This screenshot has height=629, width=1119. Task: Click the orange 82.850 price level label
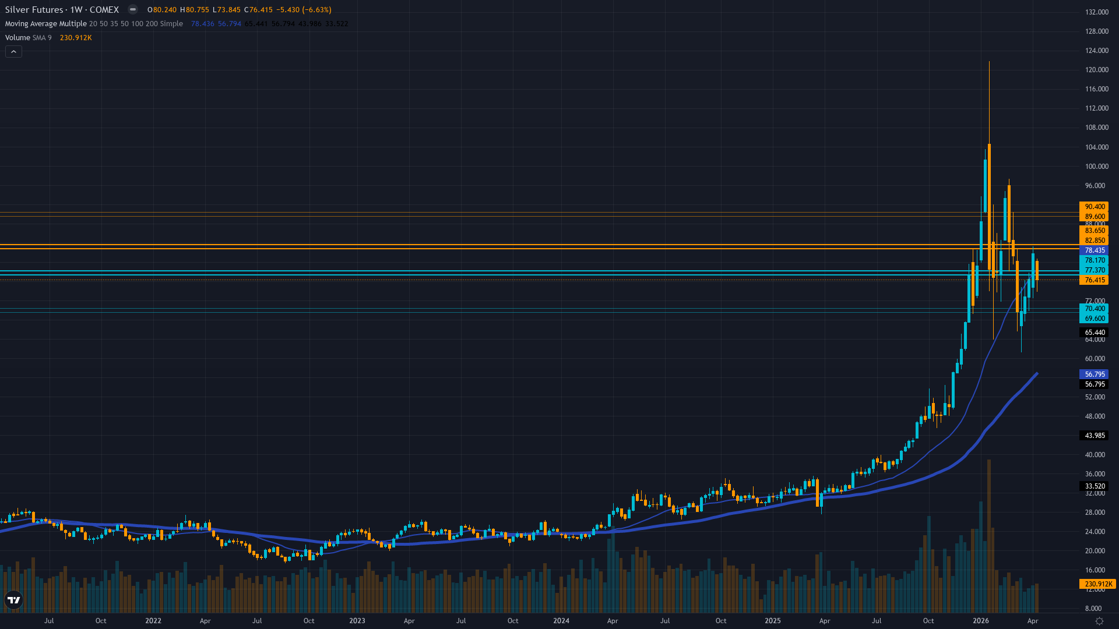[1094, 240]
